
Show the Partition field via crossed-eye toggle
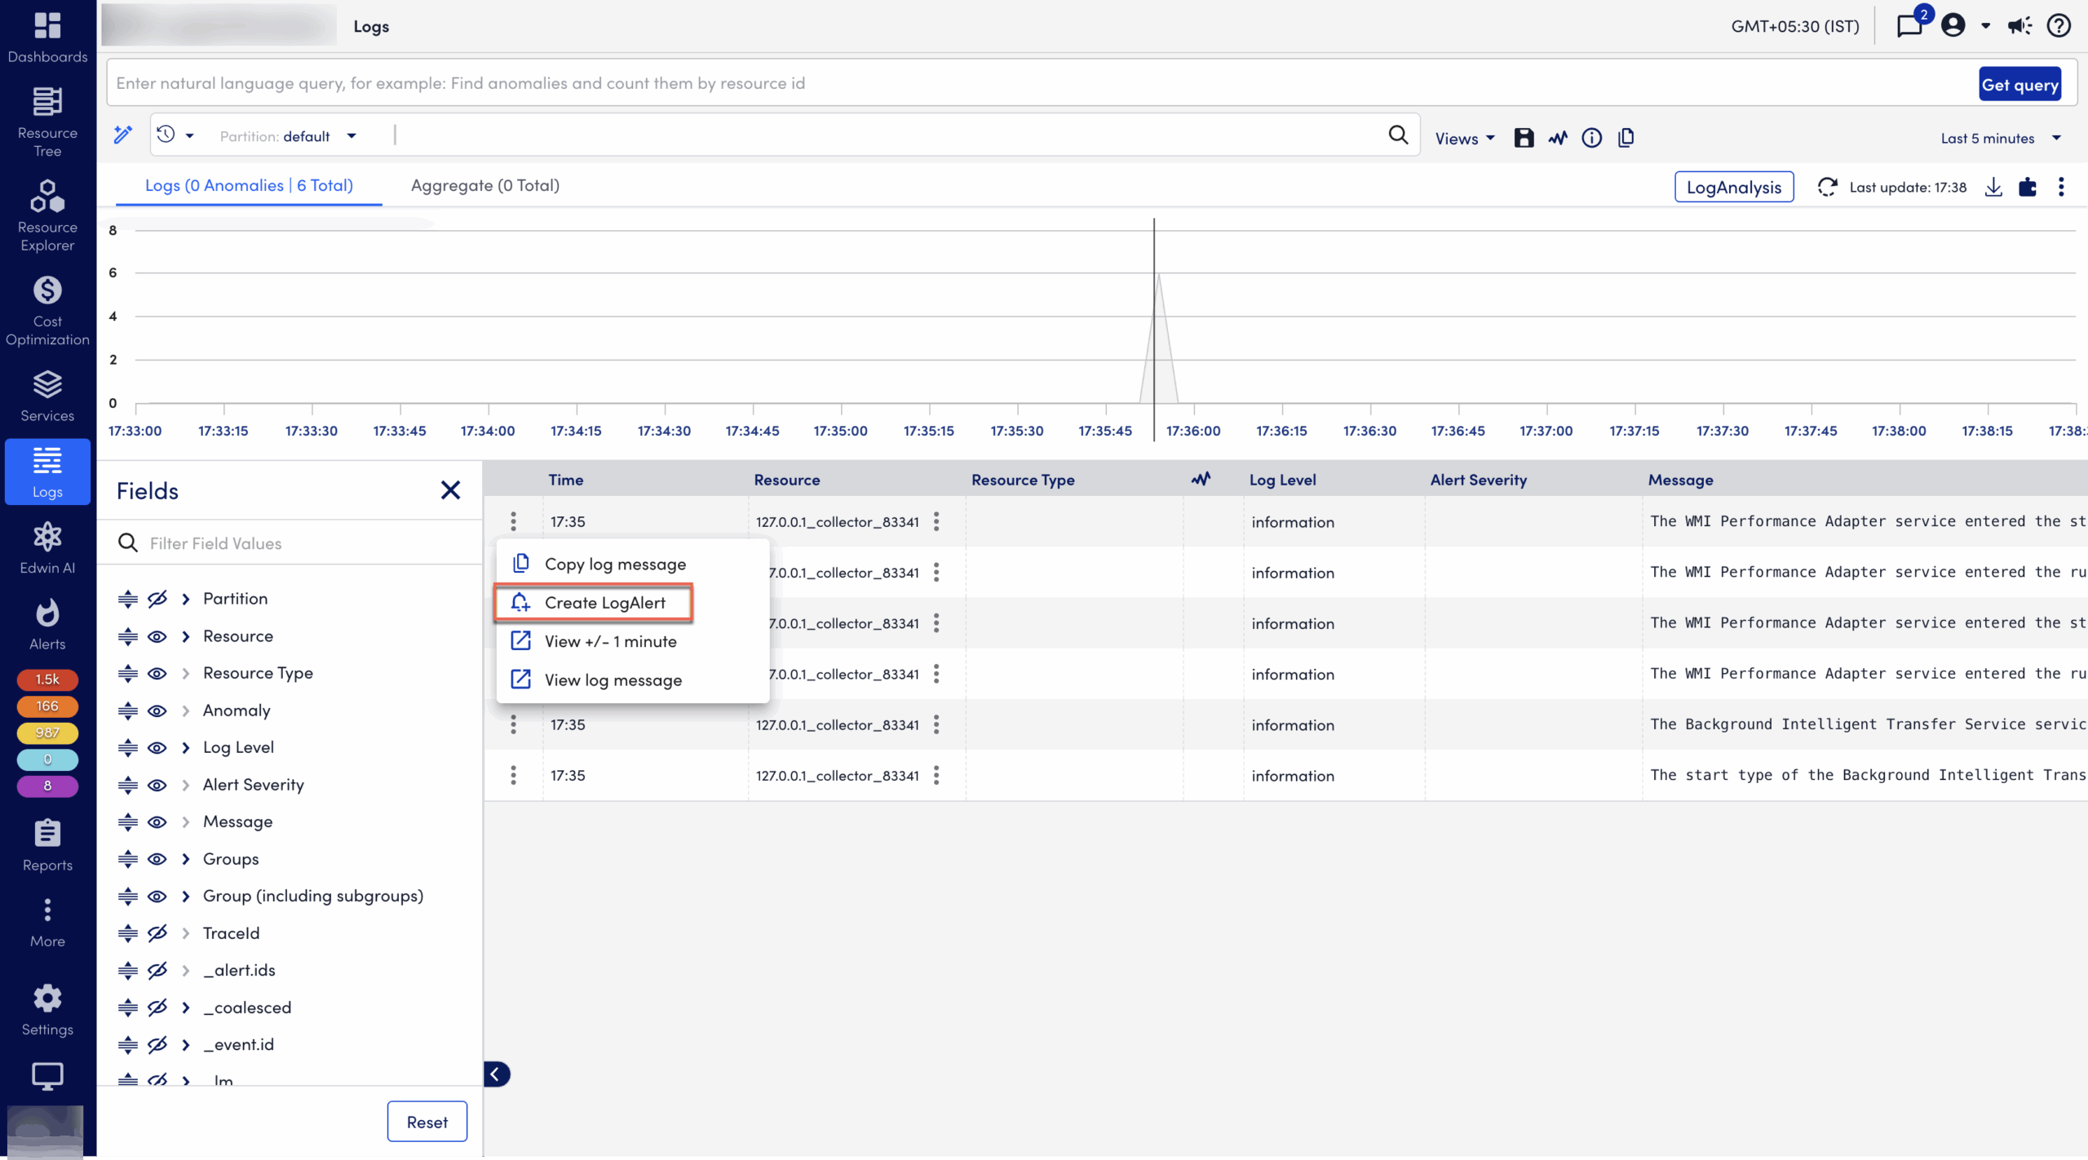click(x=157, y=598)
